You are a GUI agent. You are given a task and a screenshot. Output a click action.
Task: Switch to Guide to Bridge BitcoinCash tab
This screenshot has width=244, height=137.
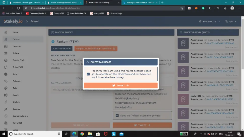click(x=64, y=3)
